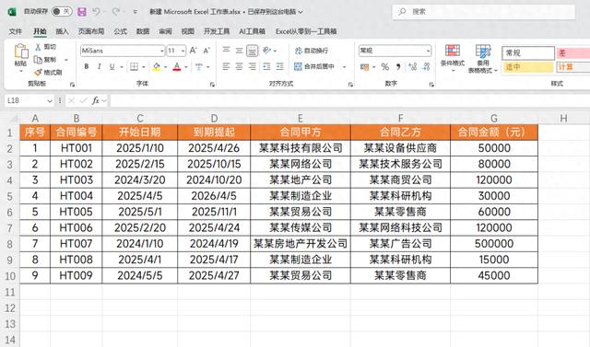Increase indent icon
This screenshot has width=590, height=347.
[x=280, y=67]
